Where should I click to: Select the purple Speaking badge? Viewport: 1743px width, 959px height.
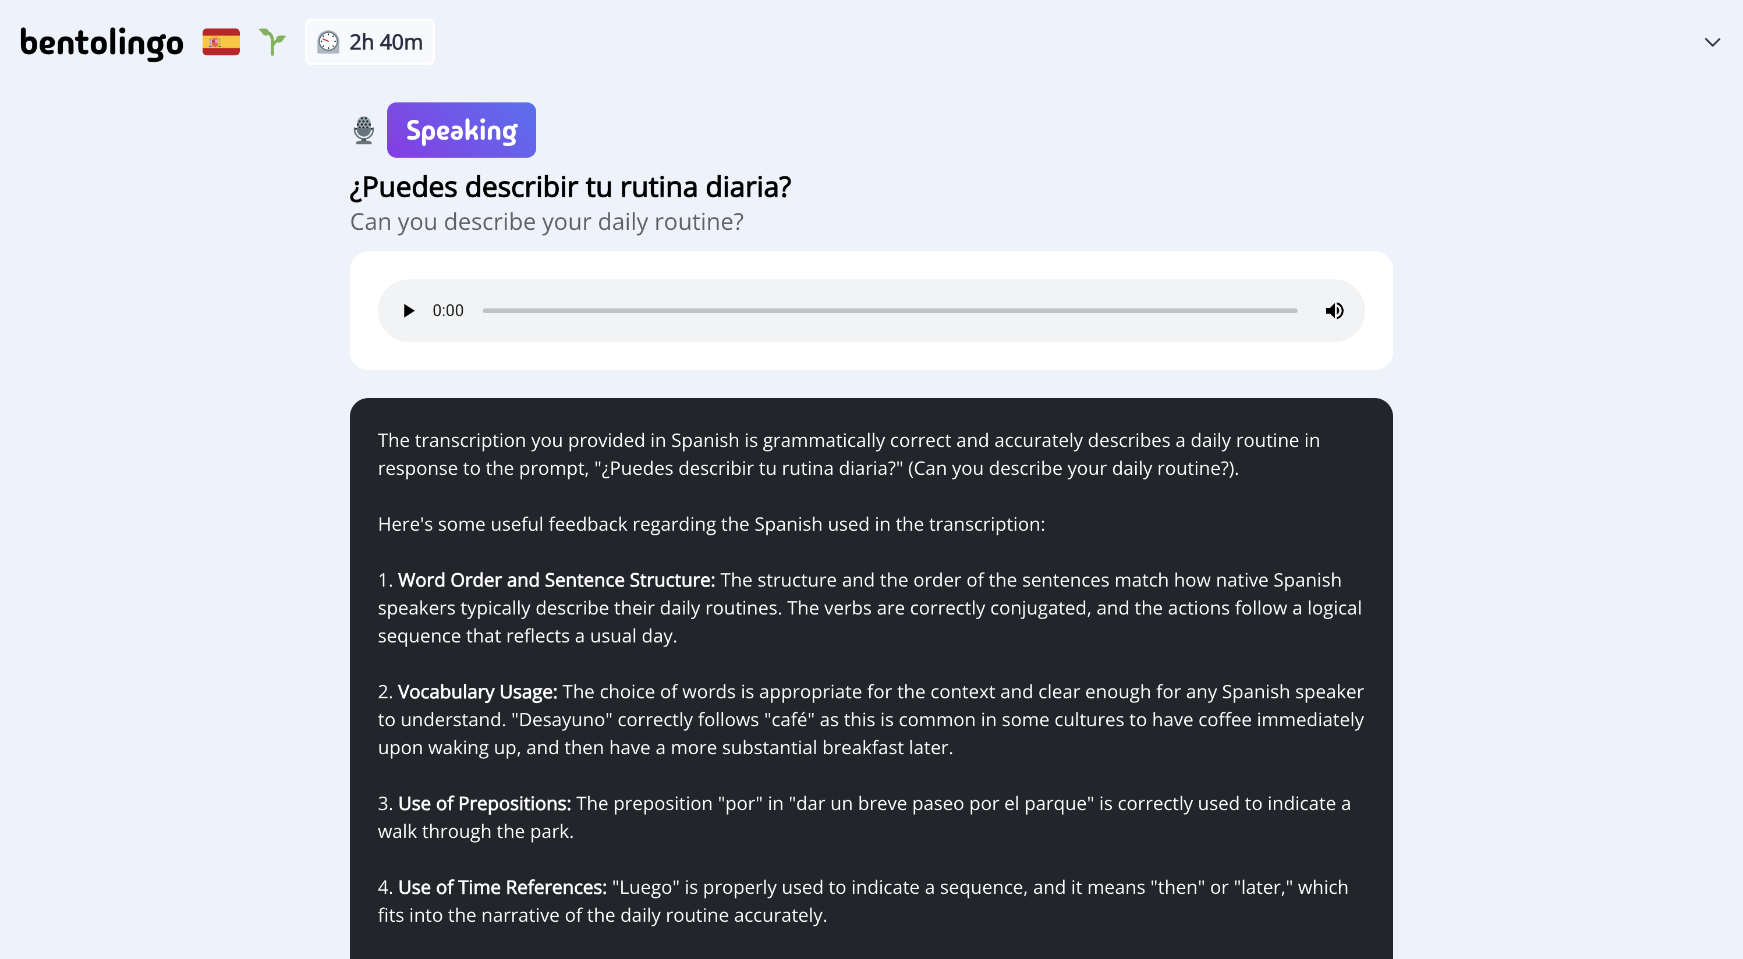(462, 130)
